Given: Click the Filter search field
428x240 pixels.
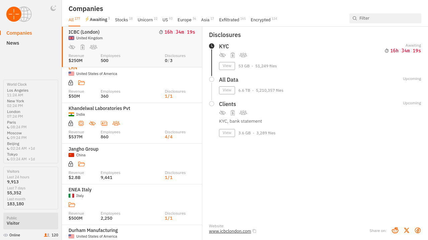Looking at the screenshot, I should pos(388,18).
